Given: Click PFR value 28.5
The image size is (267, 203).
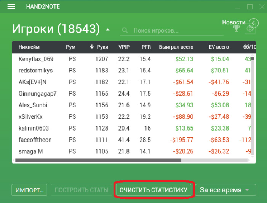Looking at the screenshot, I should tap(145, 140).
